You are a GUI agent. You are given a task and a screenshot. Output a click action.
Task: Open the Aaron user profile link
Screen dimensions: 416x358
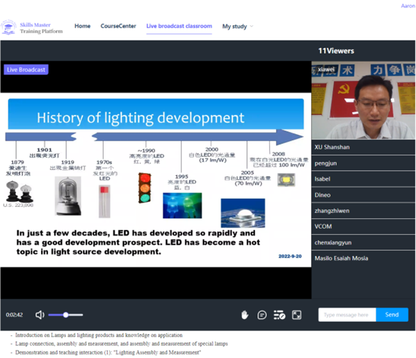pyautogui.click(x=408, y=5)
